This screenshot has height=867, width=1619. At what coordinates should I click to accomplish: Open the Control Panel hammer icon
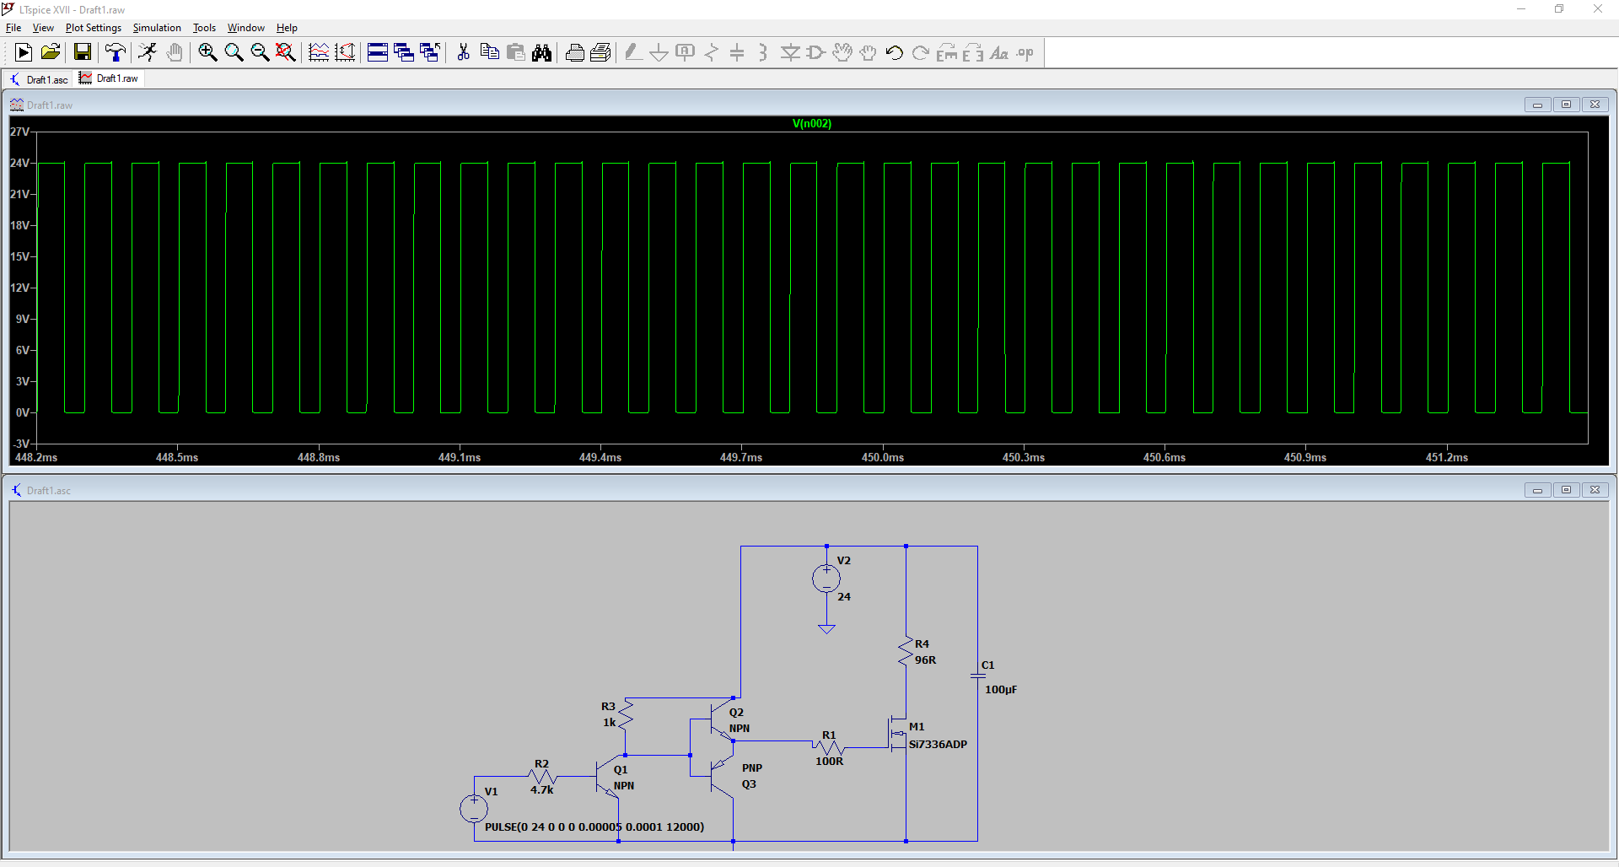tap(116, 53)
